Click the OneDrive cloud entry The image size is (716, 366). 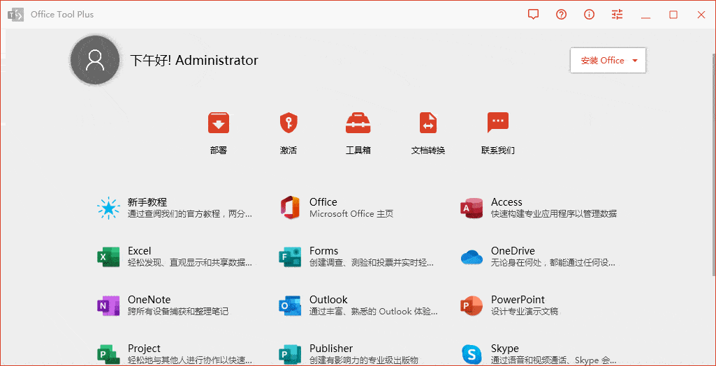[538, 257]
